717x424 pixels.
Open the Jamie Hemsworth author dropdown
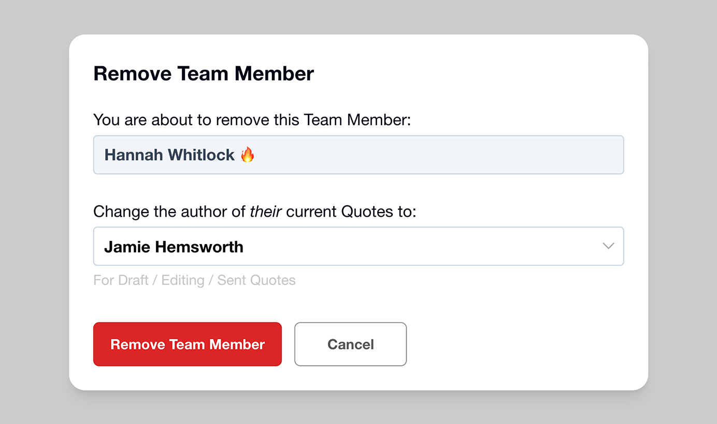358,246
